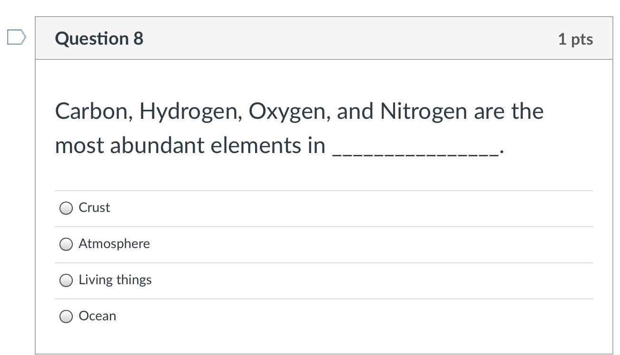
Task: Select the Crust radio button
Action: coord(66,208)
